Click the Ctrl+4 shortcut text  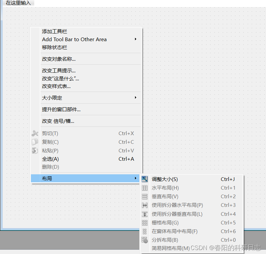point(228,214)
